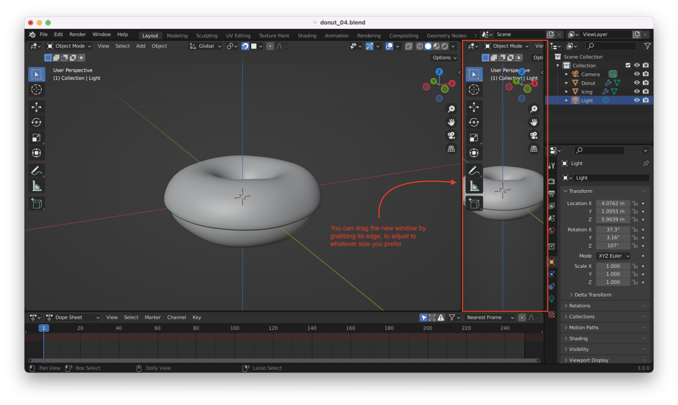678x405 pixels.
Task: Select the Move tool in left viewport toolbar
Action: pyautogui.click(x=37, y=107)
